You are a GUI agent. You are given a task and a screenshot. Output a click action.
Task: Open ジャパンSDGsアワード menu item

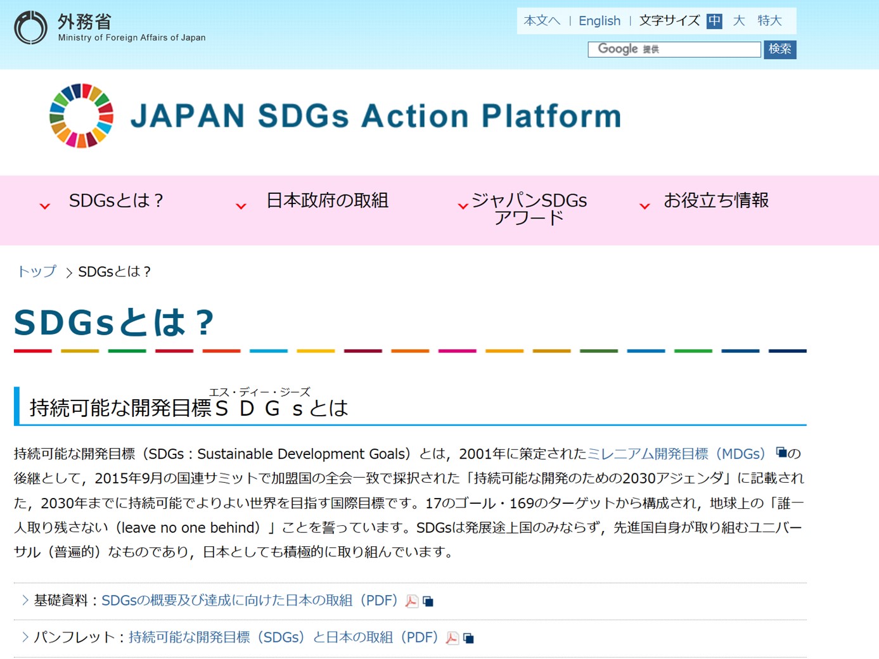529,209
